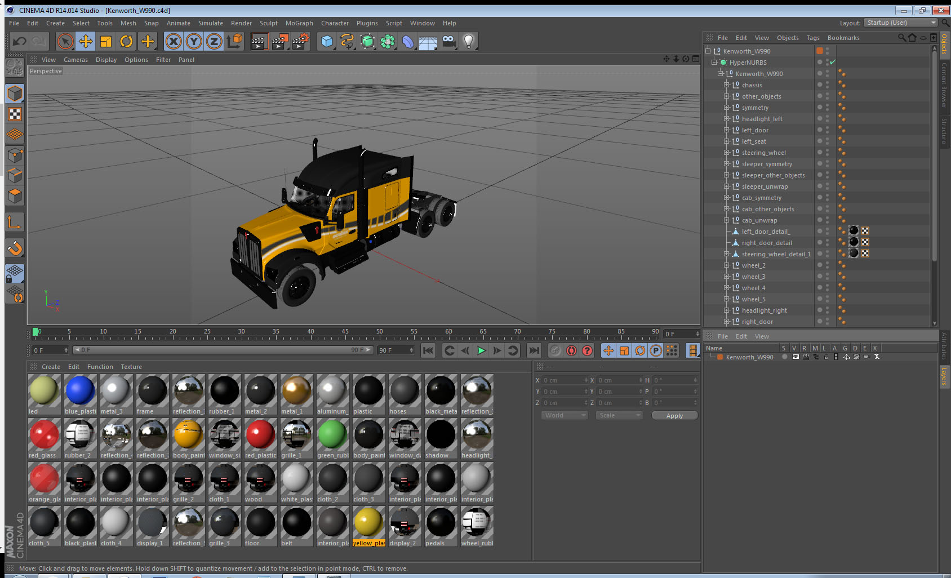
Task: Go to start of animation
Action: (x=428, y=350)
